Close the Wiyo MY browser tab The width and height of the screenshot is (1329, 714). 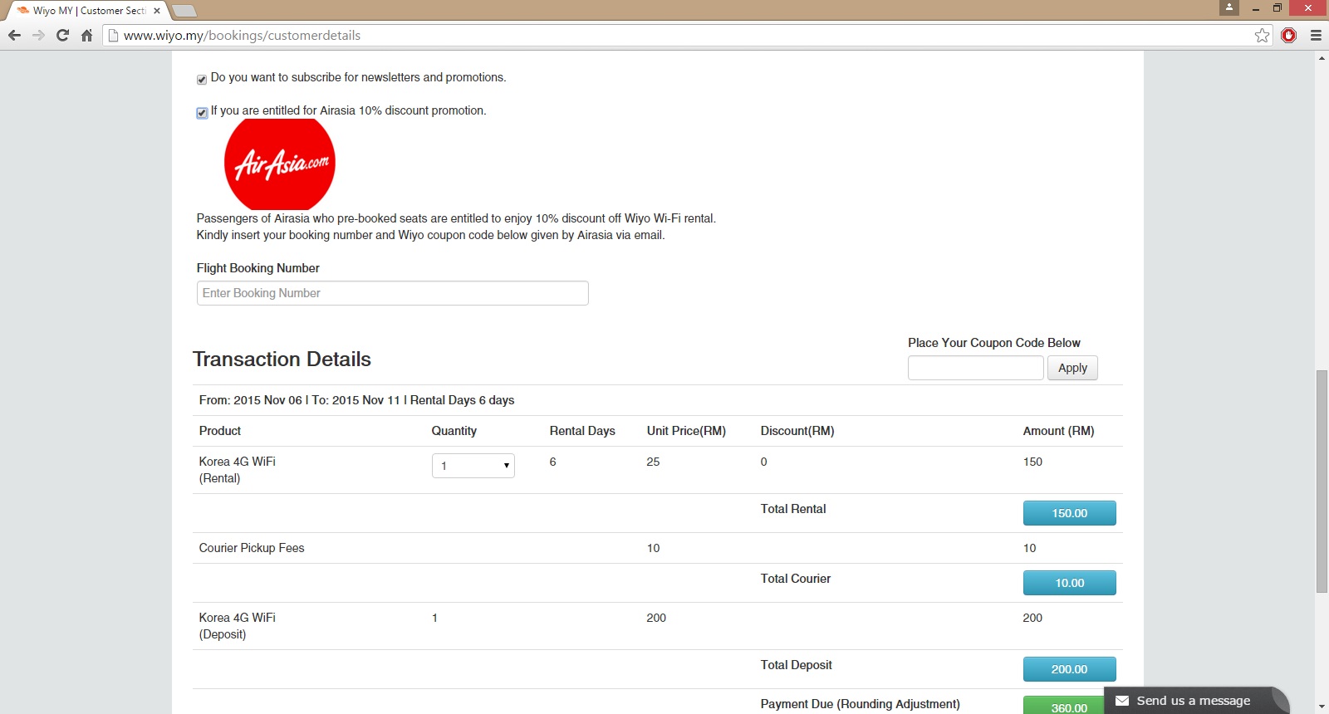point(157,11)
